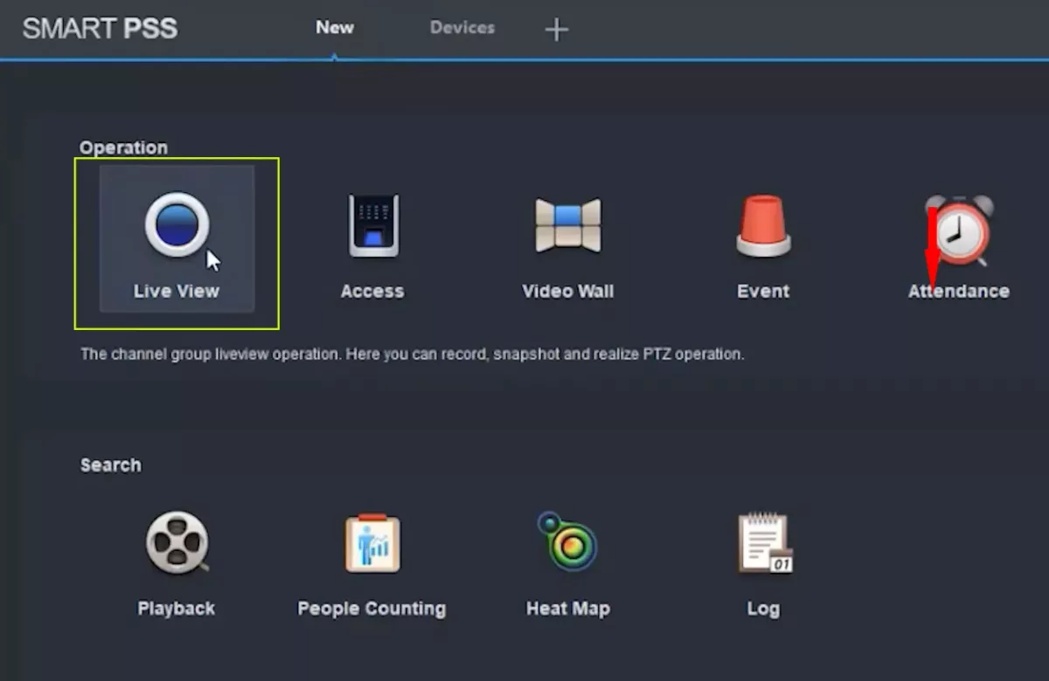The width and height of the screenshot is (1049, 681).
Task: Click the Video Wall text label
Action: coord(568,292)
